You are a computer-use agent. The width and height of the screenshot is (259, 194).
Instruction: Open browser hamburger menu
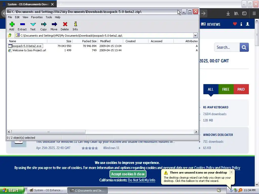point(254,14)
